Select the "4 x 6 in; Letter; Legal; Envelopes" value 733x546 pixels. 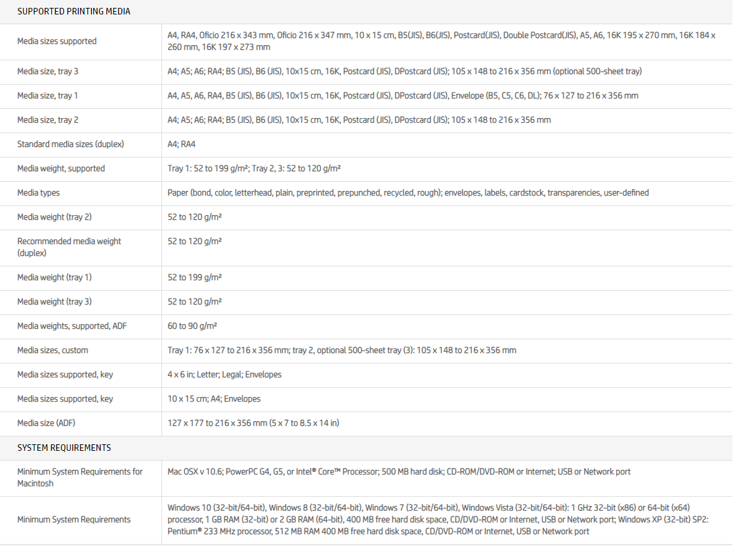click(224, 375)
